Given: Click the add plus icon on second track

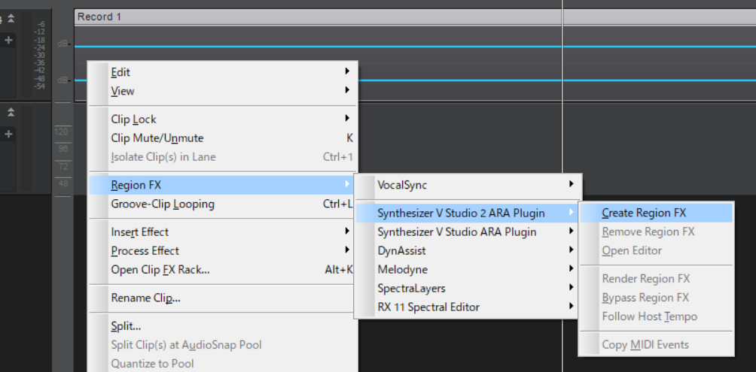Looking at the screenshot, I should tap(8, 135).
